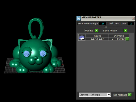The image size is (136, 102).
Task: Click the Update button
Action: 90,31
